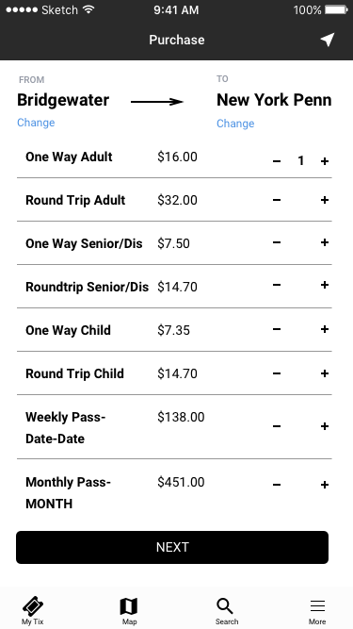The image size is (353, 629).
Task: Open the More hamburger menu tab
Action: 317,610
